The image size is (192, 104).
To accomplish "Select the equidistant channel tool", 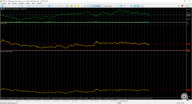I will pos(19,6).
